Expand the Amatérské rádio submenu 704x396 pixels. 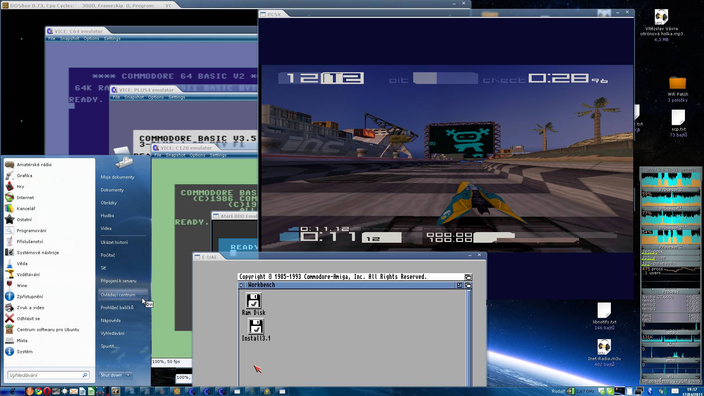coord(49,165)
